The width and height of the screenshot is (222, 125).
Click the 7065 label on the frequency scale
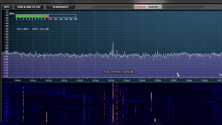[205, 81]
